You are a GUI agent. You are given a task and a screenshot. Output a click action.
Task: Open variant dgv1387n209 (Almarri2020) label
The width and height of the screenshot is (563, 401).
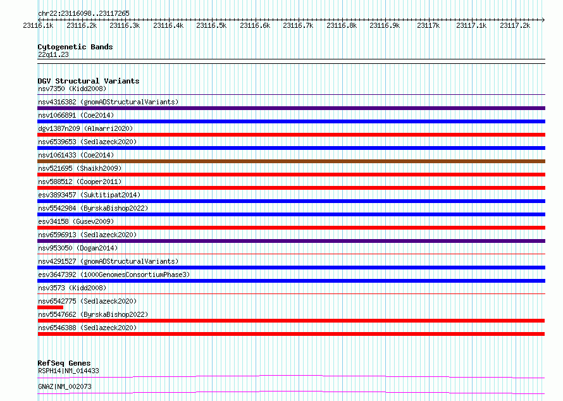coord(85,128)
